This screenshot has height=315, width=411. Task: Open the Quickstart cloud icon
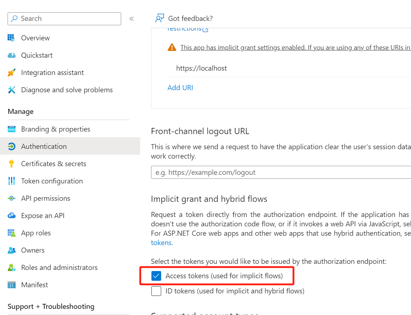11,55
